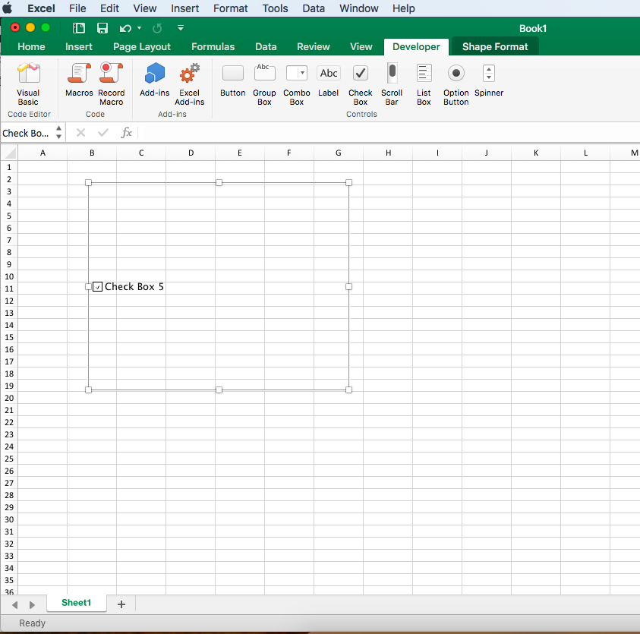This screenshot has width=640, height=634.
Task: Go to the previous sheet with left arrow
Action: 15,604
